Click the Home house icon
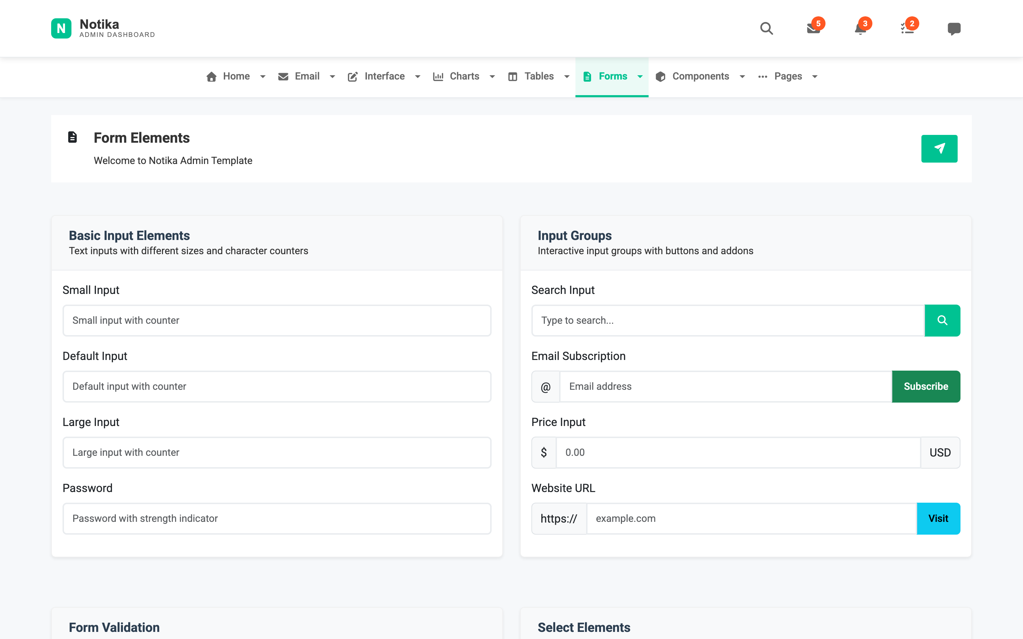 [211, 76]
